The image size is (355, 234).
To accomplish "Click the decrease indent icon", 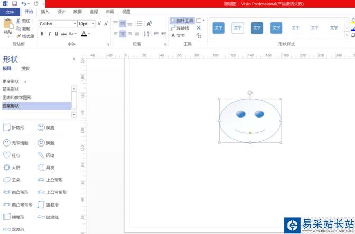I will coord(156,34).
